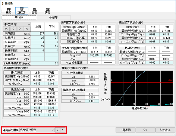Click the Vcd×0.7 下側 value 187.992
Image resolution: width=176 pixels, height=136 pixels.
click(x=108, y=56)
